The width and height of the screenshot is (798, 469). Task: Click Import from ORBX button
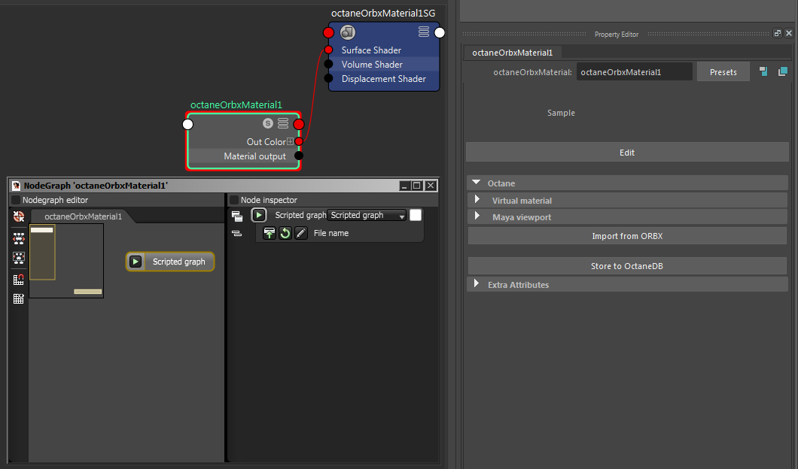[627, 236]
